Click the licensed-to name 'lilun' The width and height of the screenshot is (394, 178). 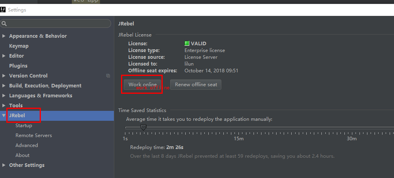click(189, 64)
